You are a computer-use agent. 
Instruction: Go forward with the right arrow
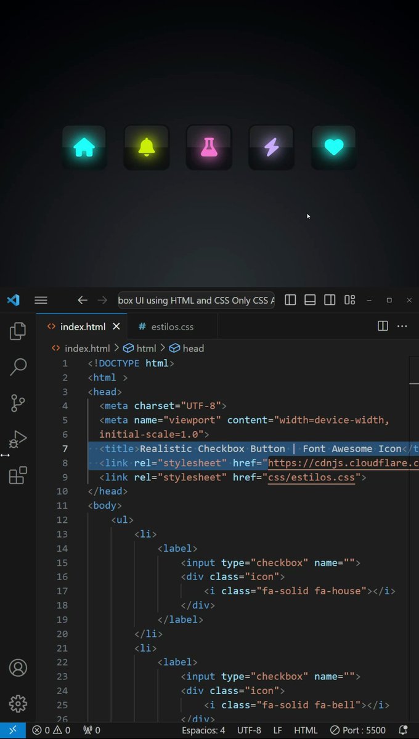[102, 300]
